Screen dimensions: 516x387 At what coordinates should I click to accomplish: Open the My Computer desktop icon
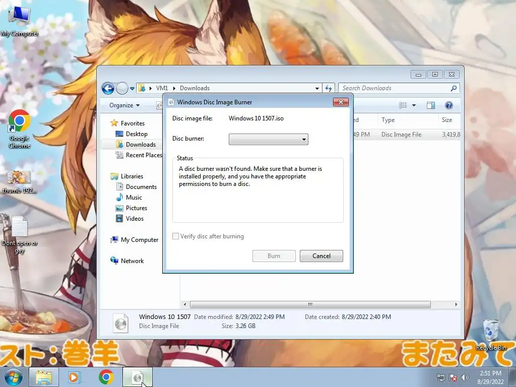pos(20,21)
